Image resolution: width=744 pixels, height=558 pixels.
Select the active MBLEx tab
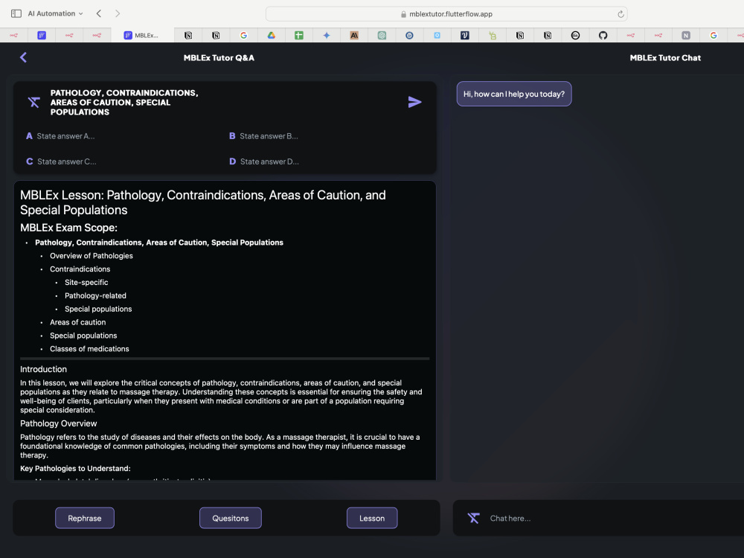[x=142, y=35]
